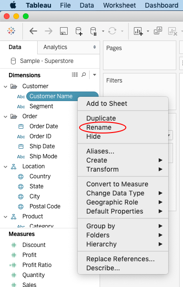Viewport: 183px width, 287px height.
Task: Open Folders submenu
Action: [122, 235]
